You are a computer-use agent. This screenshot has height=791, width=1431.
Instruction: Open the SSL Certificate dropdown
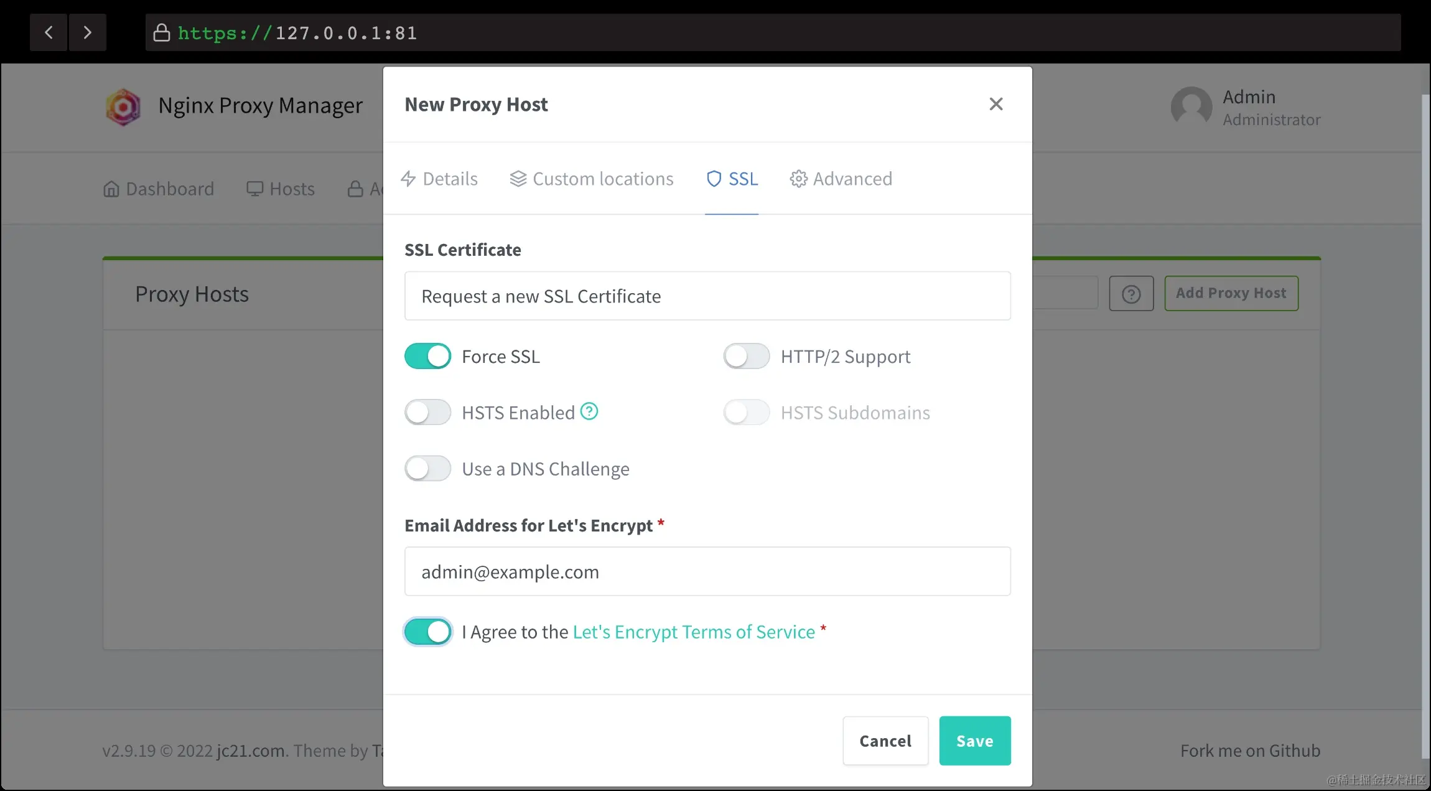click(x=707, y=296)
